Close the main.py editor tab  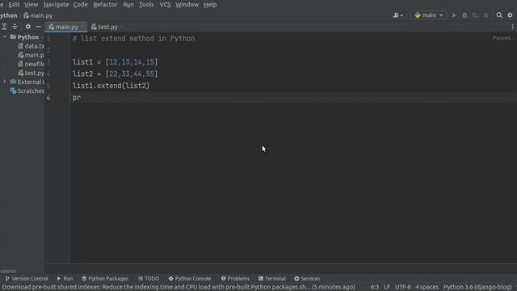pos(82,27)
